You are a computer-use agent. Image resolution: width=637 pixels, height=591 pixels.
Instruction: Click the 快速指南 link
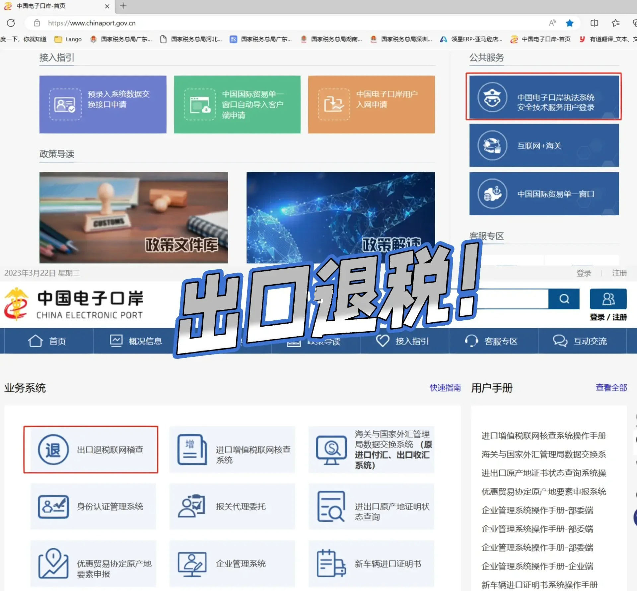(445, 388)
